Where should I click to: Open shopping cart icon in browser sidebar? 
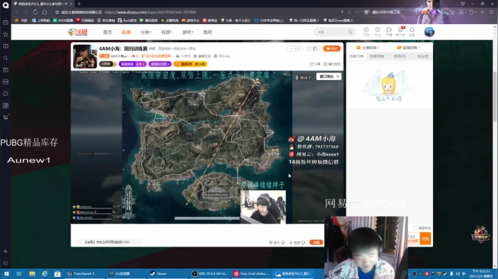(6, 117)
